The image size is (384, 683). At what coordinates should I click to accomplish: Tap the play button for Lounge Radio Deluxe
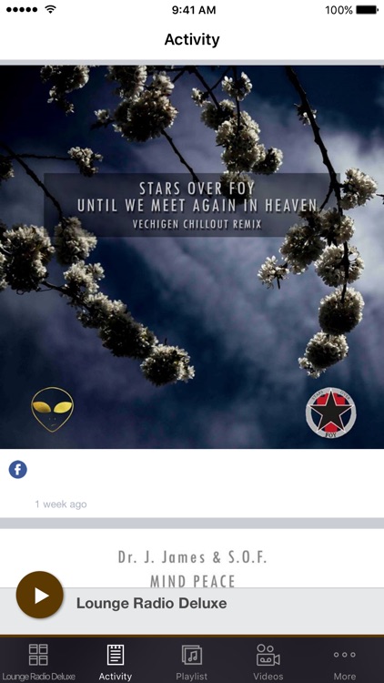[40, 595]
